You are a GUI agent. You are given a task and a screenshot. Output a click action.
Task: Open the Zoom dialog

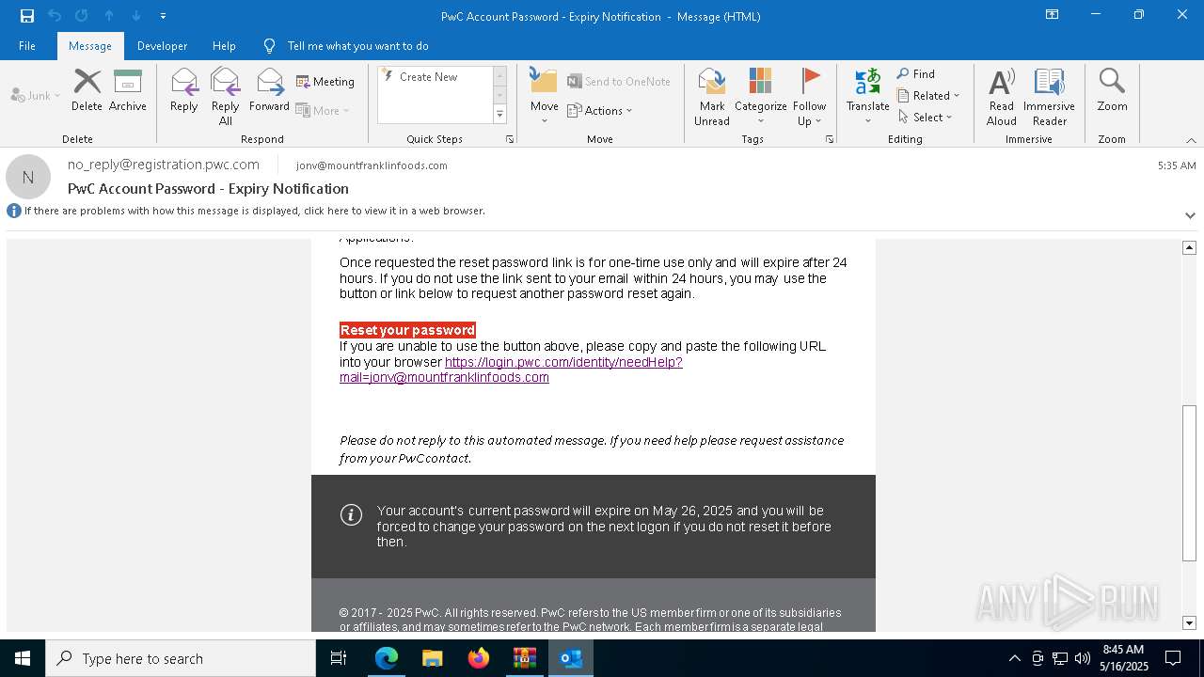[x=1112, y=90]
